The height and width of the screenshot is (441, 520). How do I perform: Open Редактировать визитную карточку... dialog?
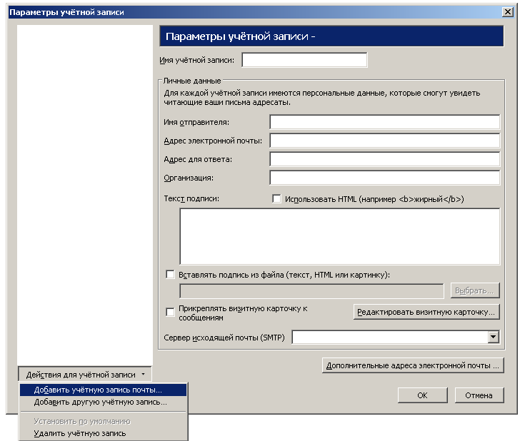426,312
